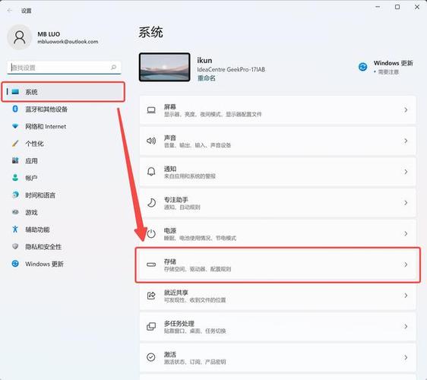Click the power icon in the 电源 row
This screenshot has height=380, width=427.
tap(151, 233)
